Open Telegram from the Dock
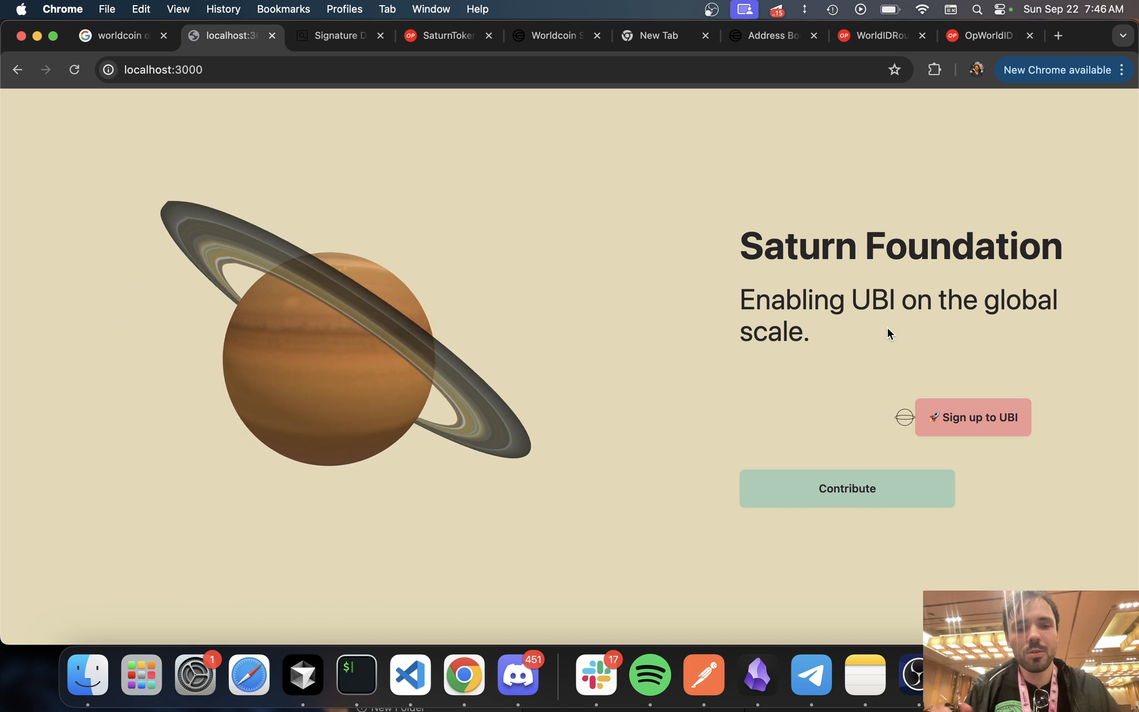 [811, 675]
